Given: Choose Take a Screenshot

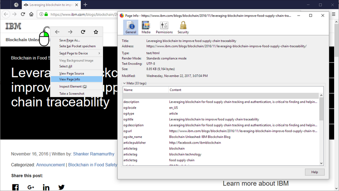Looking at the screenshot, I should pyautogui.click(x=77, y=93).
